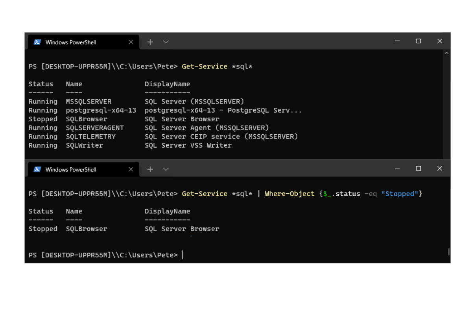472x315 pixels.
Task: Maximize the upper terminal window
Action: pyautogui.click(x=419, y=41)
